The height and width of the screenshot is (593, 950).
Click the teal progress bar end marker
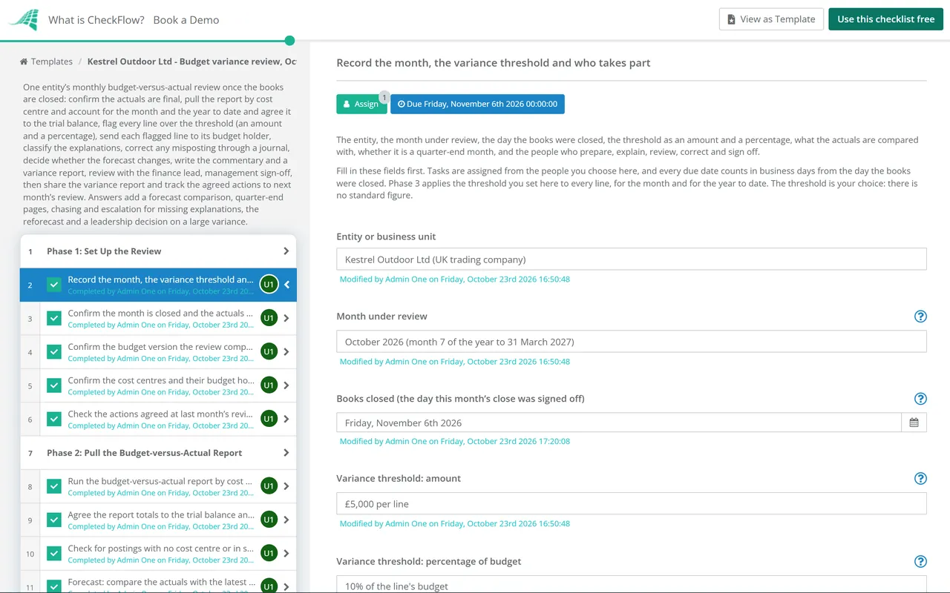click(x=289, y=41)
